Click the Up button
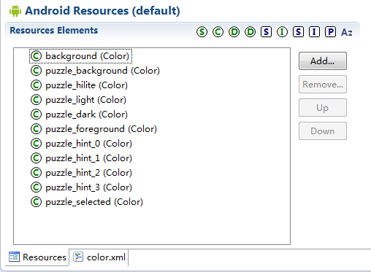 323,108
